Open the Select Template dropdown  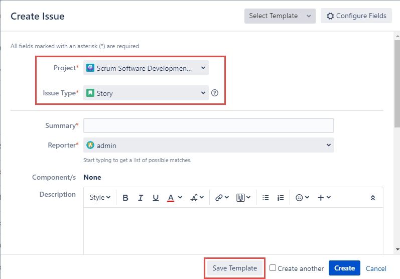280,16
